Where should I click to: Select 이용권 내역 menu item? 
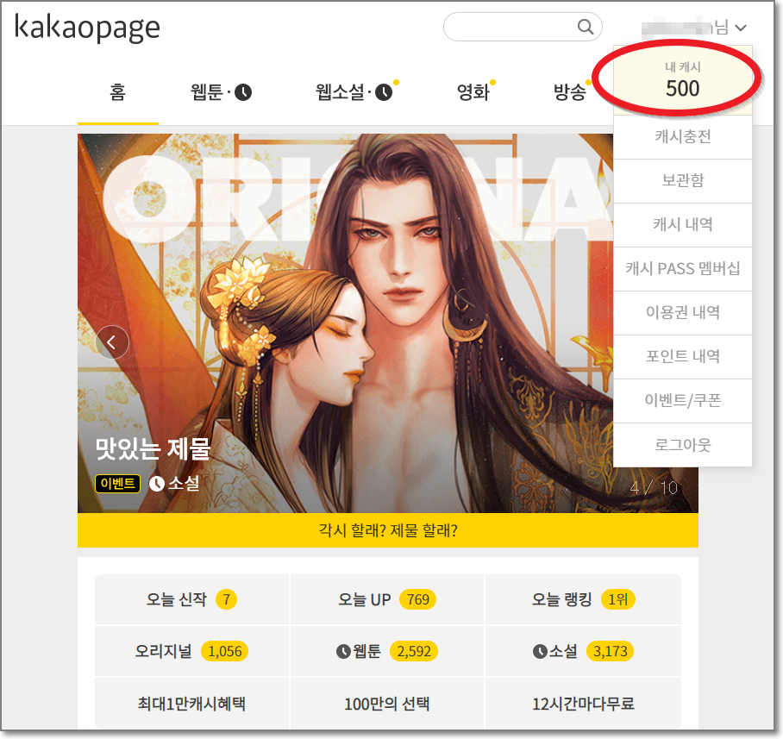click(x=683, y=312)
